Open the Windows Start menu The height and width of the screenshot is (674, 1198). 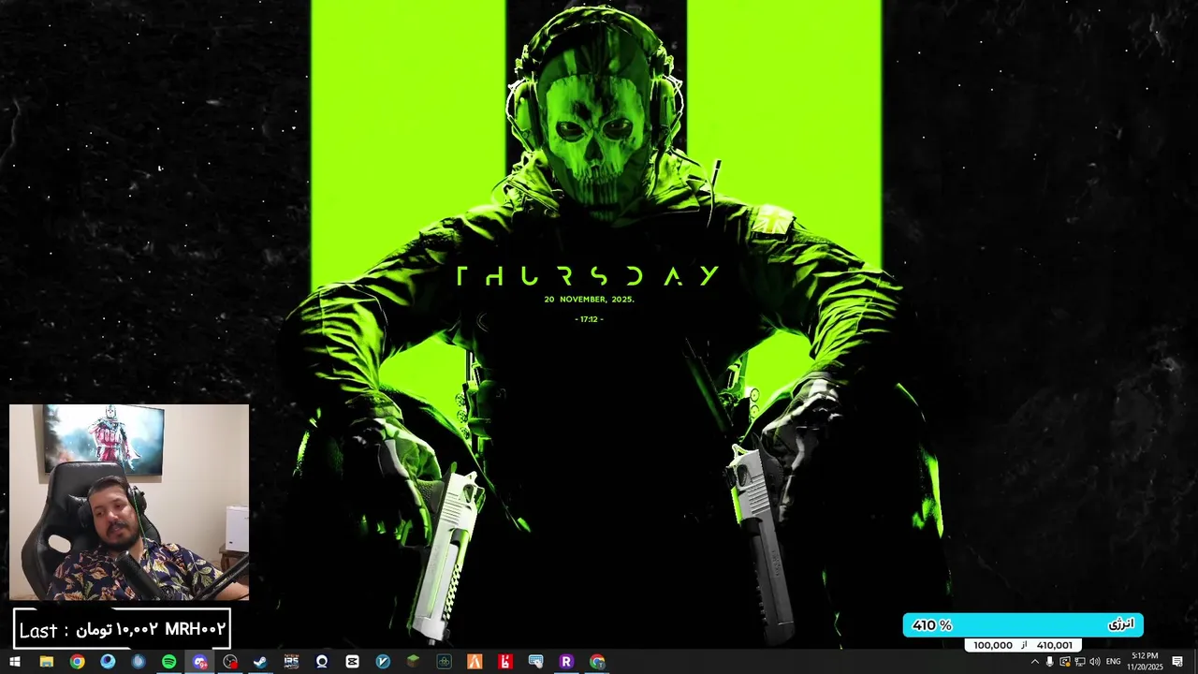15,662
